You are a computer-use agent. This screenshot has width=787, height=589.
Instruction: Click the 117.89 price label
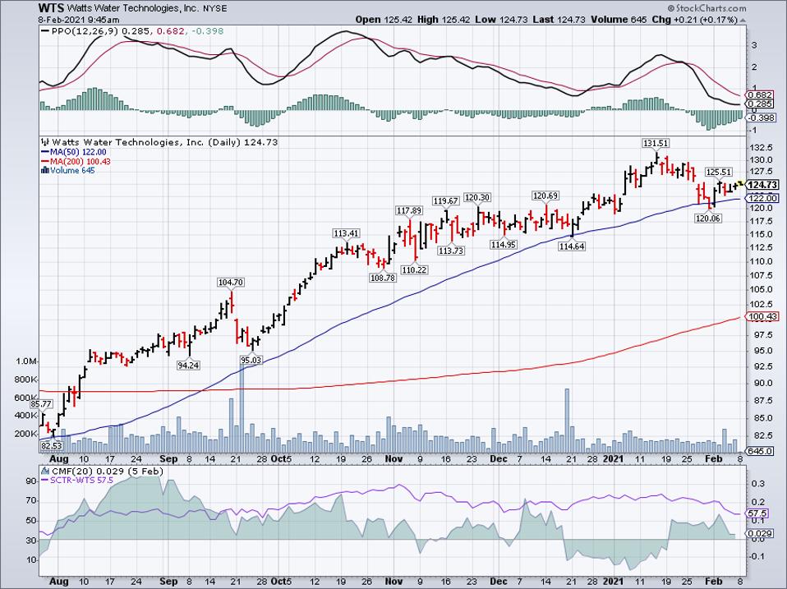(x=408, y=210)
